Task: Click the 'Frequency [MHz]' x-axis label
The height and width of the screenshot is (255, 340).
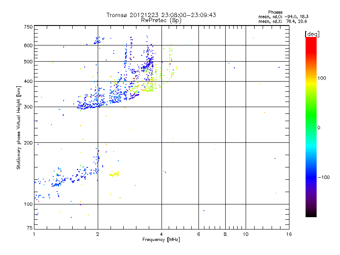Action: pyautogui.click(x=161, y=240)
